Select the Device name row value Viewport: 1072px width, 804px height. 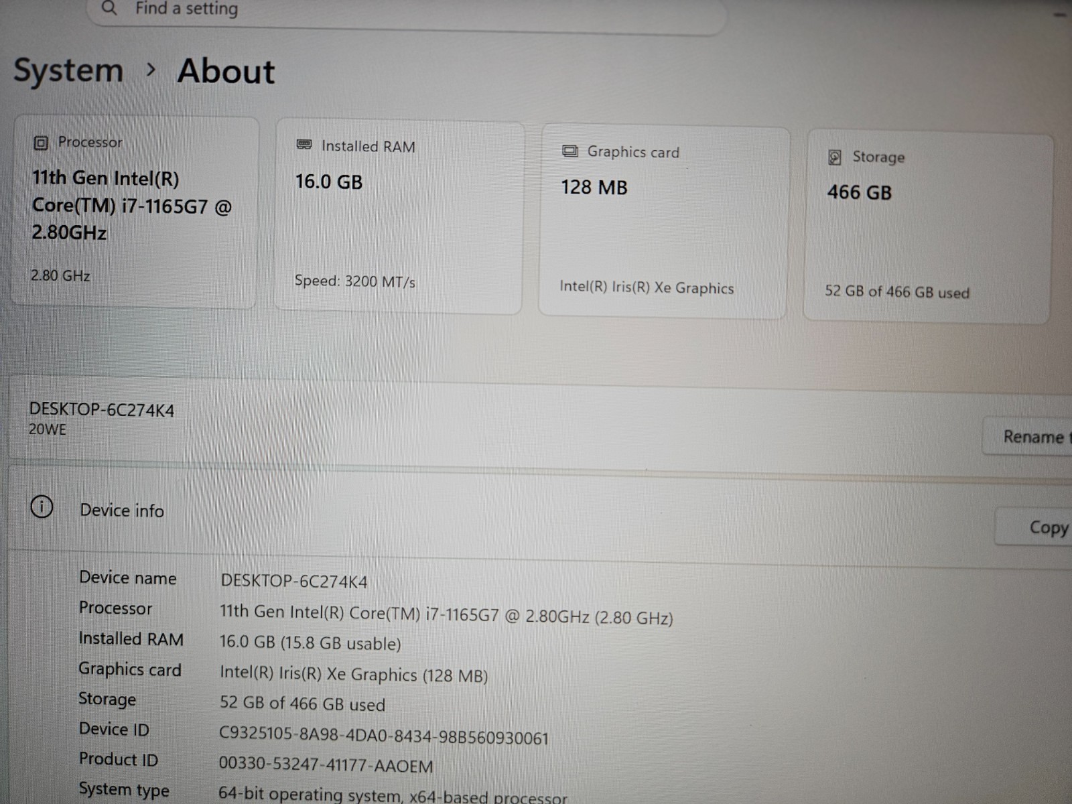(x=294, y=581)
